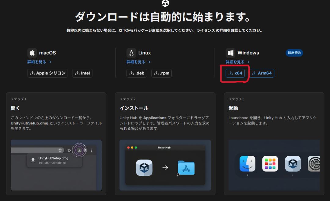Viewport: 330px width, 201px height.
Task: Click the Linux penguin icon
Action: point(131,53)
